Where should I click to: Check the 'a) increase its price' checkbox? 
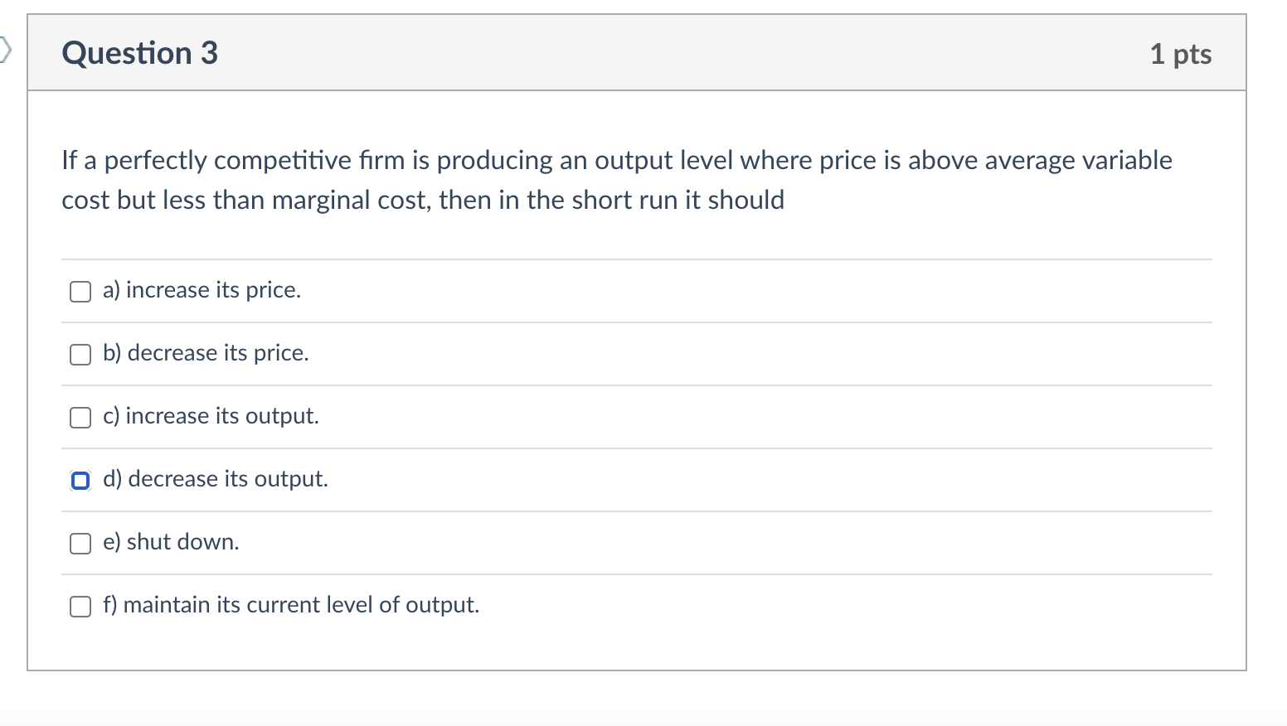[x=80, y=292]
